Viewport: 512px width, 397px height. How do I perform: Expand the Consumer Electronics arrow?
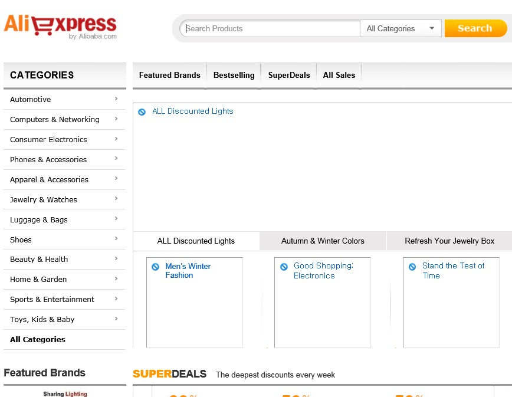point(116,139)
